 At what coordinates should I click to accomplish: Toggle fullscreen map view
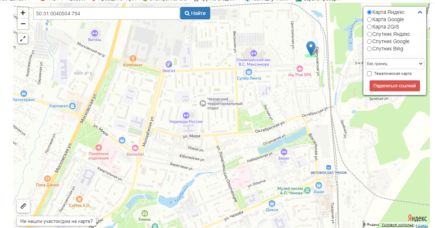pyautogui.click(x=23, y=39)
